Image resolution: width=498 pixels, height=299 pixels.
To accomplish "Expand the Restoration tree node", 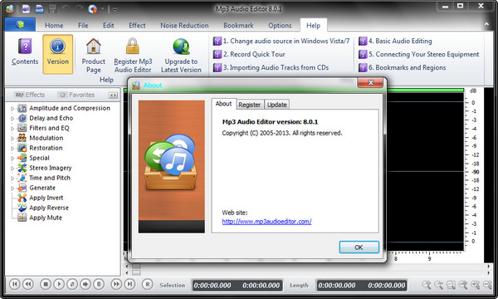I will tap(12, 149).
